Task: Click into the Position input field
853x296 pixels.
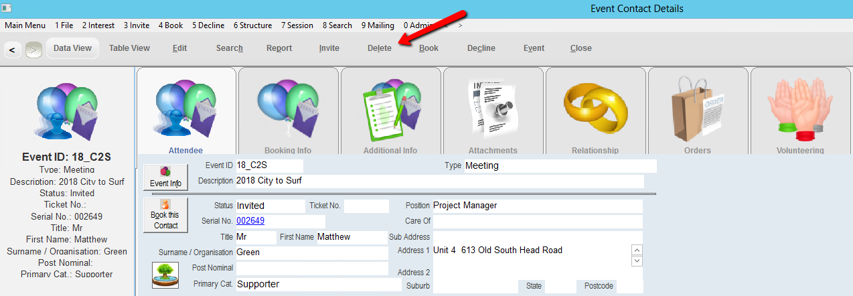Action: pos(537,206)
